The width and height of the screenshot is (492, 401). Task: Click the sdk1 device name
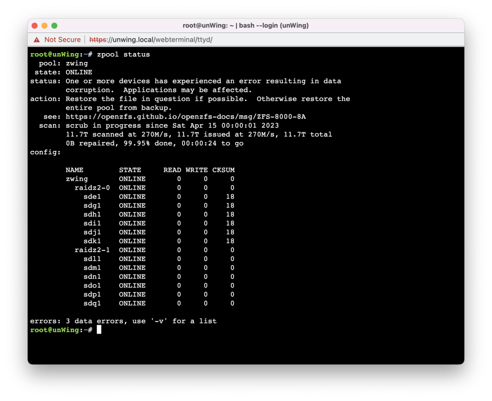click(92, 241)
